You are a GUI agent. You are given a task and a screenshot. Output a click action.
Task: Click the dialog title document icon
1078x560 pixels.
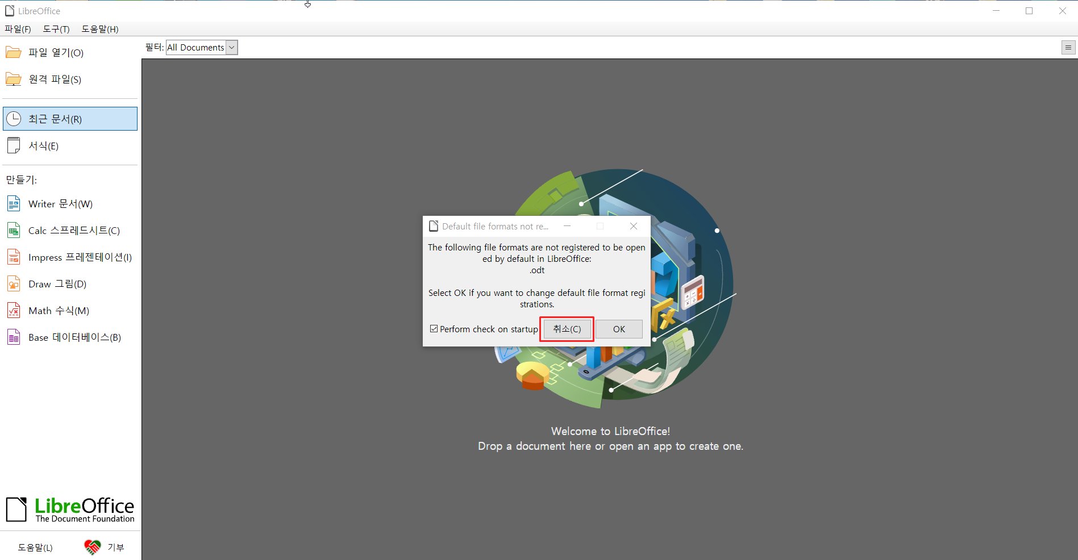(434, 226)
